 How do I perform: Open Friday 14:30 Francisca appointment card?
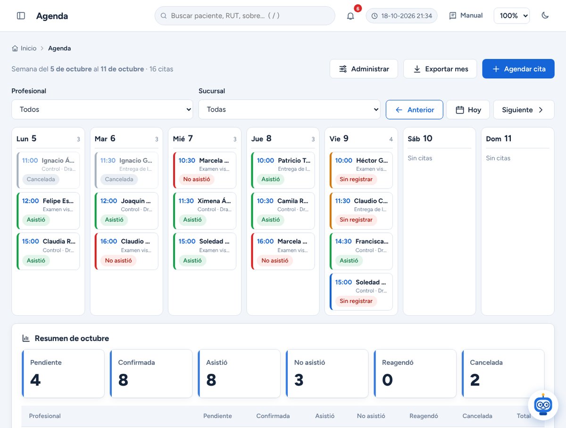coord(361,251)
